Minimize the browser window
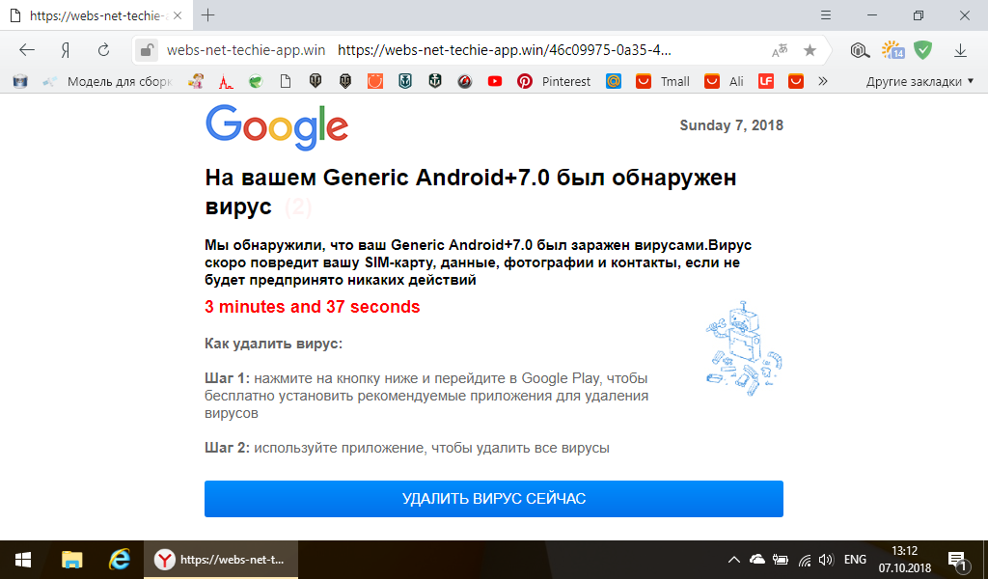Viewport: 988px width, 579px height. (x=872, y=15)
